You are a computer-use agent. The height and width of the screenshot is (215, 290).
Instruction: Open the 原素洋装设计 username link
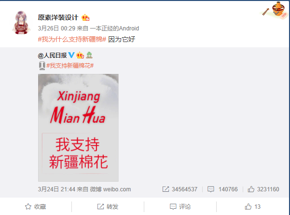tap(58, 17)
